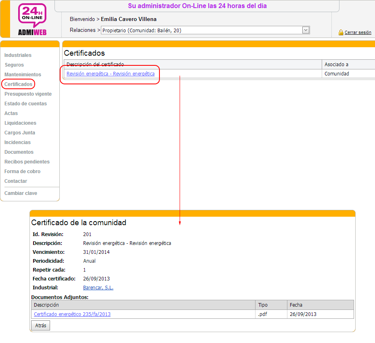
Task: Go to Forma de cobro section
Action: pos(22,171)
